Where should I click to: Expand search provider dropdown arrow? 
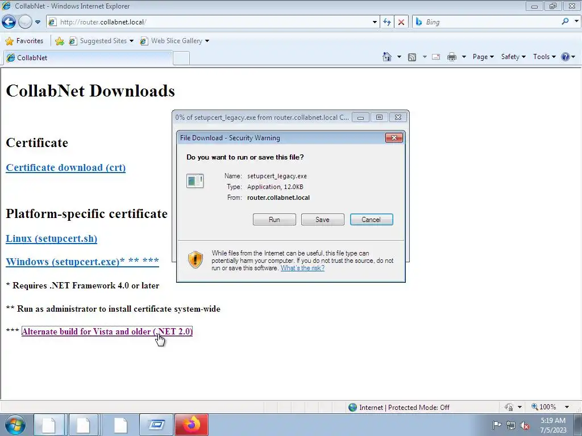[576, 22]
